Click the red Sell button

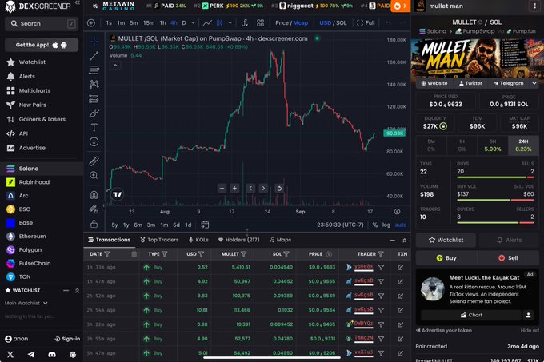coord(508,258)
